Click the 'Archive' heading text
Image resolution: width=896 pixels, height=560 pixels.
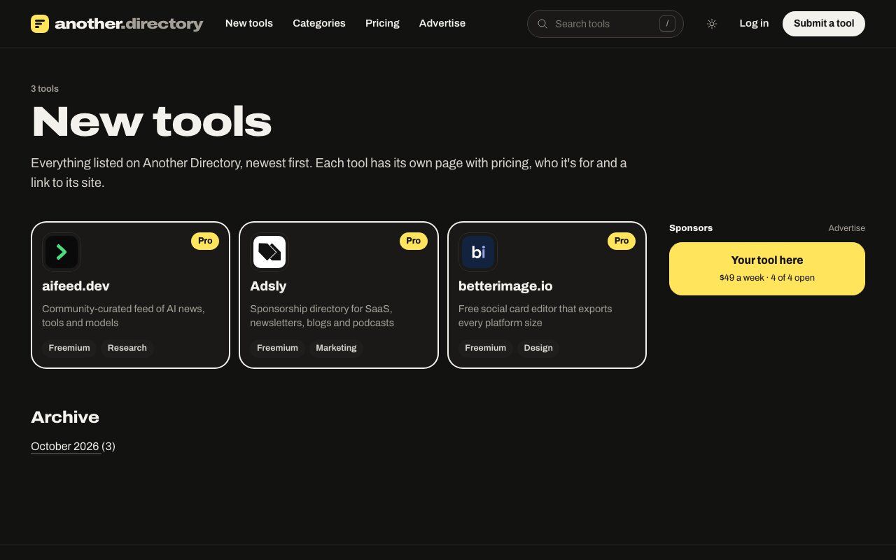[x=65, y=417]
